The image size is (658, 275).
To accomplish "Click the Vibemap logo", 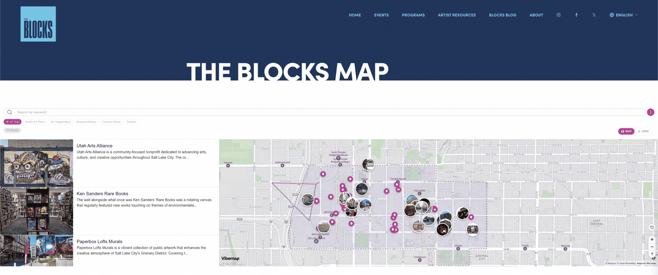I will [x=230, y=258].
